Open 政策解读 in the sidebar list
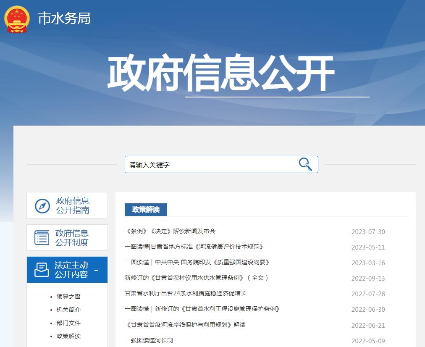425x347 pixels. click(68, 336)
